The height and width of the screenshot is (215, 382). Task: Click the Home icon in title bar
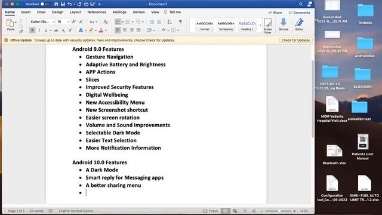click(x=56, y=4)
